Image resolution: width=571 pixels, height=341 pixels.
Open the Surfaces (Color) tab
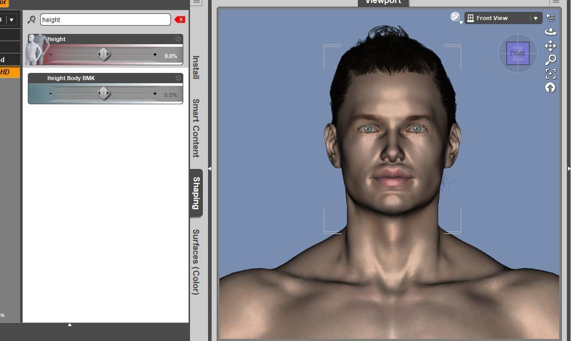[196, 262]
